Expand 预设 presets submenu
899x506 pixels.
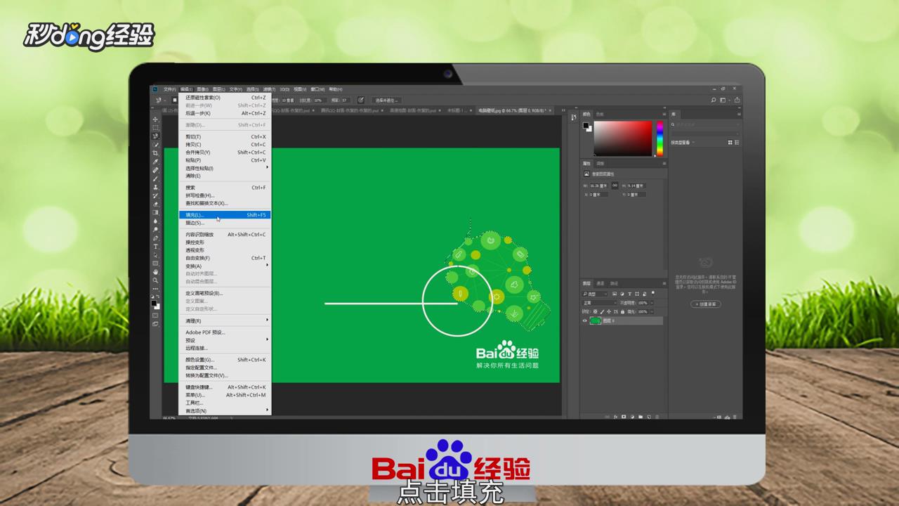tap(225, 340)
